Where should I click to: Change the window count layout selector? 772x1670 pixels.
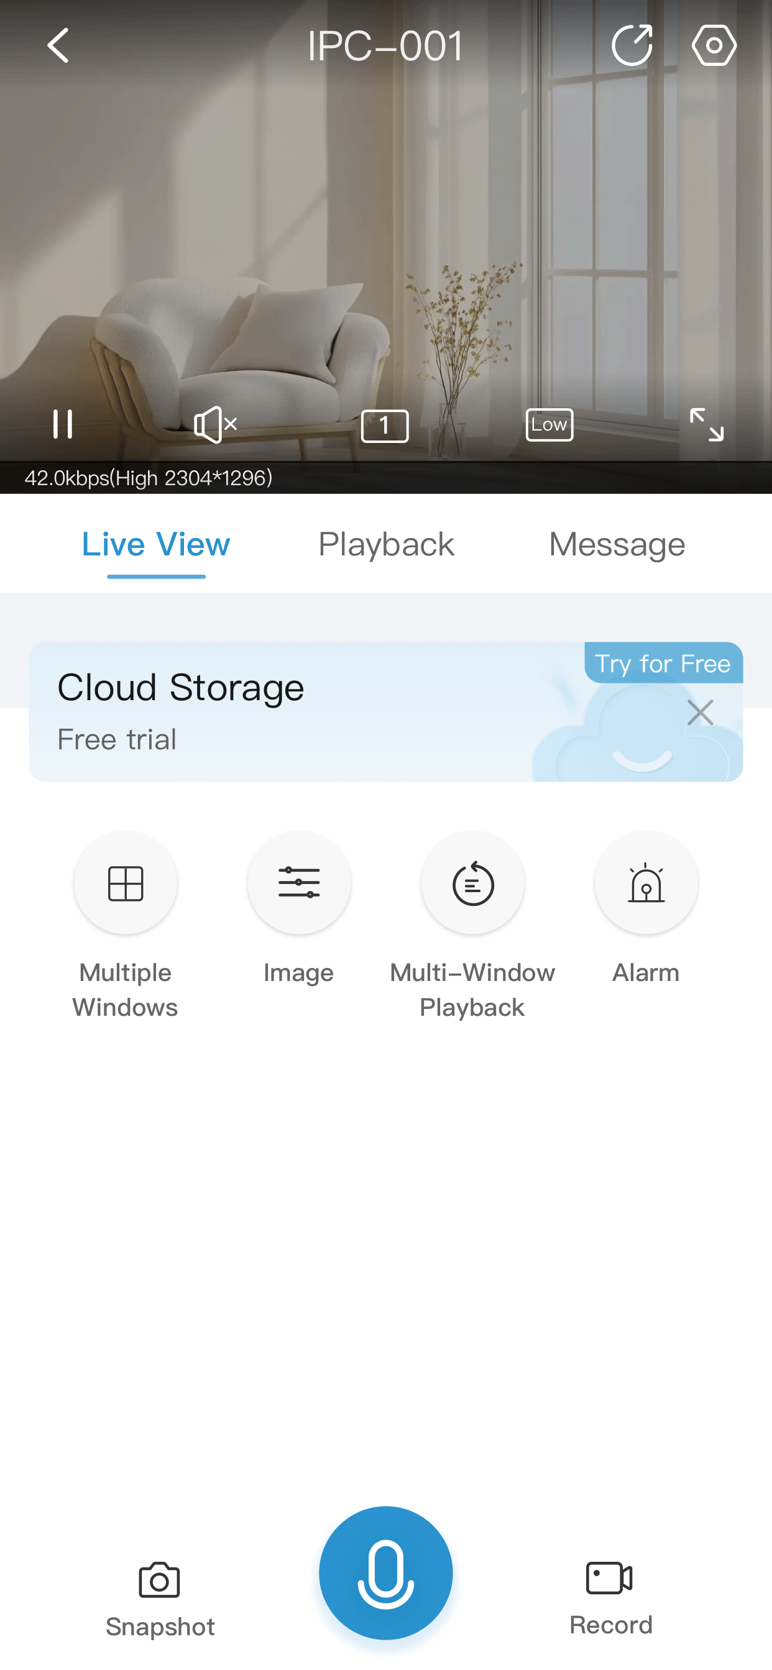385,426
